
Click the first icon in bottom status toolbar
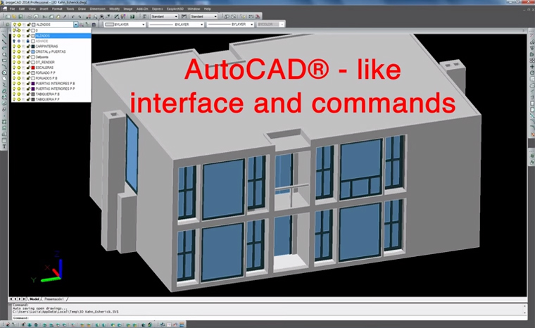click(x=8, y=325)
